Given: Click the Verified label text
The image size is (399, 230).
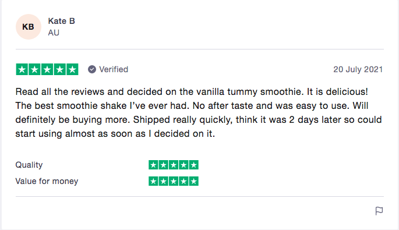Looking at the screenshot, I should [x=114, y=69].
